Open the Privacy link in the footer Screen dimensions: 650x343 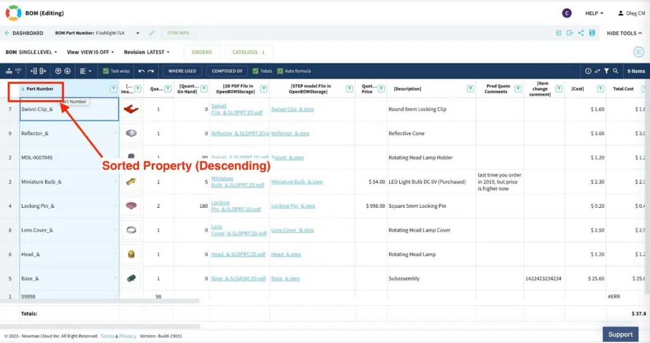(128, 336)
